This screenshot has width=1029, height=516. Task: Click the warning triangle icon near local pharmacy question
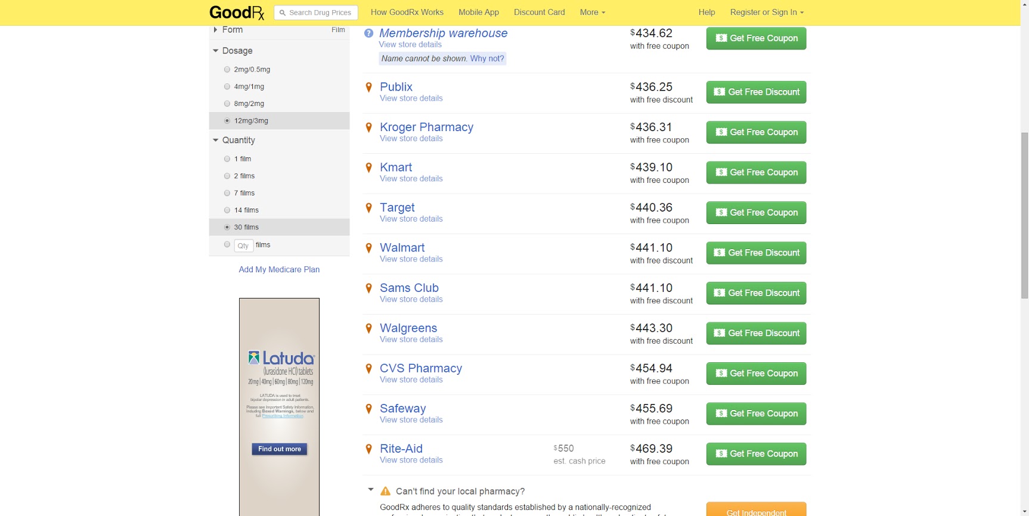coord(385,492)
